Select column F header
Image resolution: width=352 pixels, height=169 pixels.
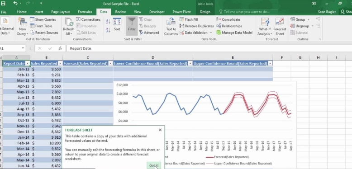click(x=282, y=57)
